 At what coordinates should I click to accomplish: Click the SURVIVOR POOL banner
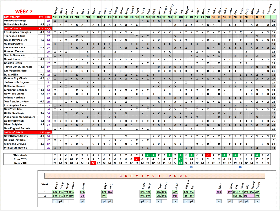click(x=155, y=176)
